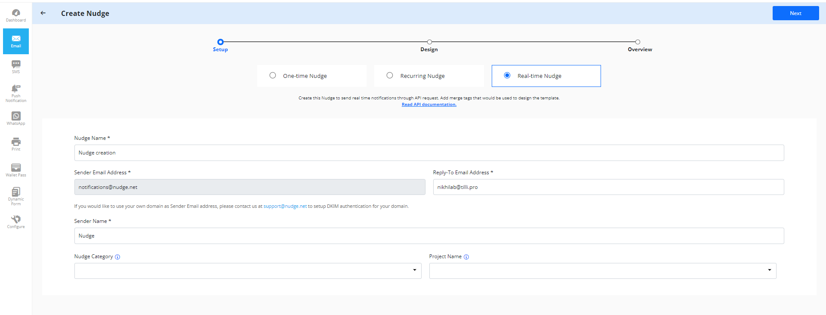Select the Recurring Nudge radio button

tap(390, 75)
